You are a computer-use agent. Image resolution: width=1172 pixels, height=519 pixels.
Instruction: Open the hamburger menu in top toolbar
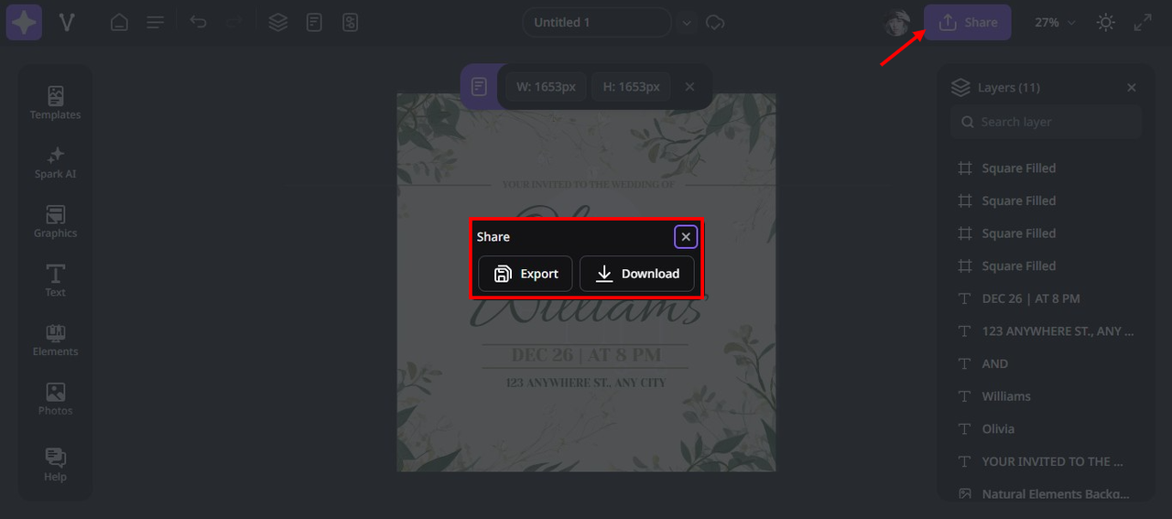pos(156,22)
